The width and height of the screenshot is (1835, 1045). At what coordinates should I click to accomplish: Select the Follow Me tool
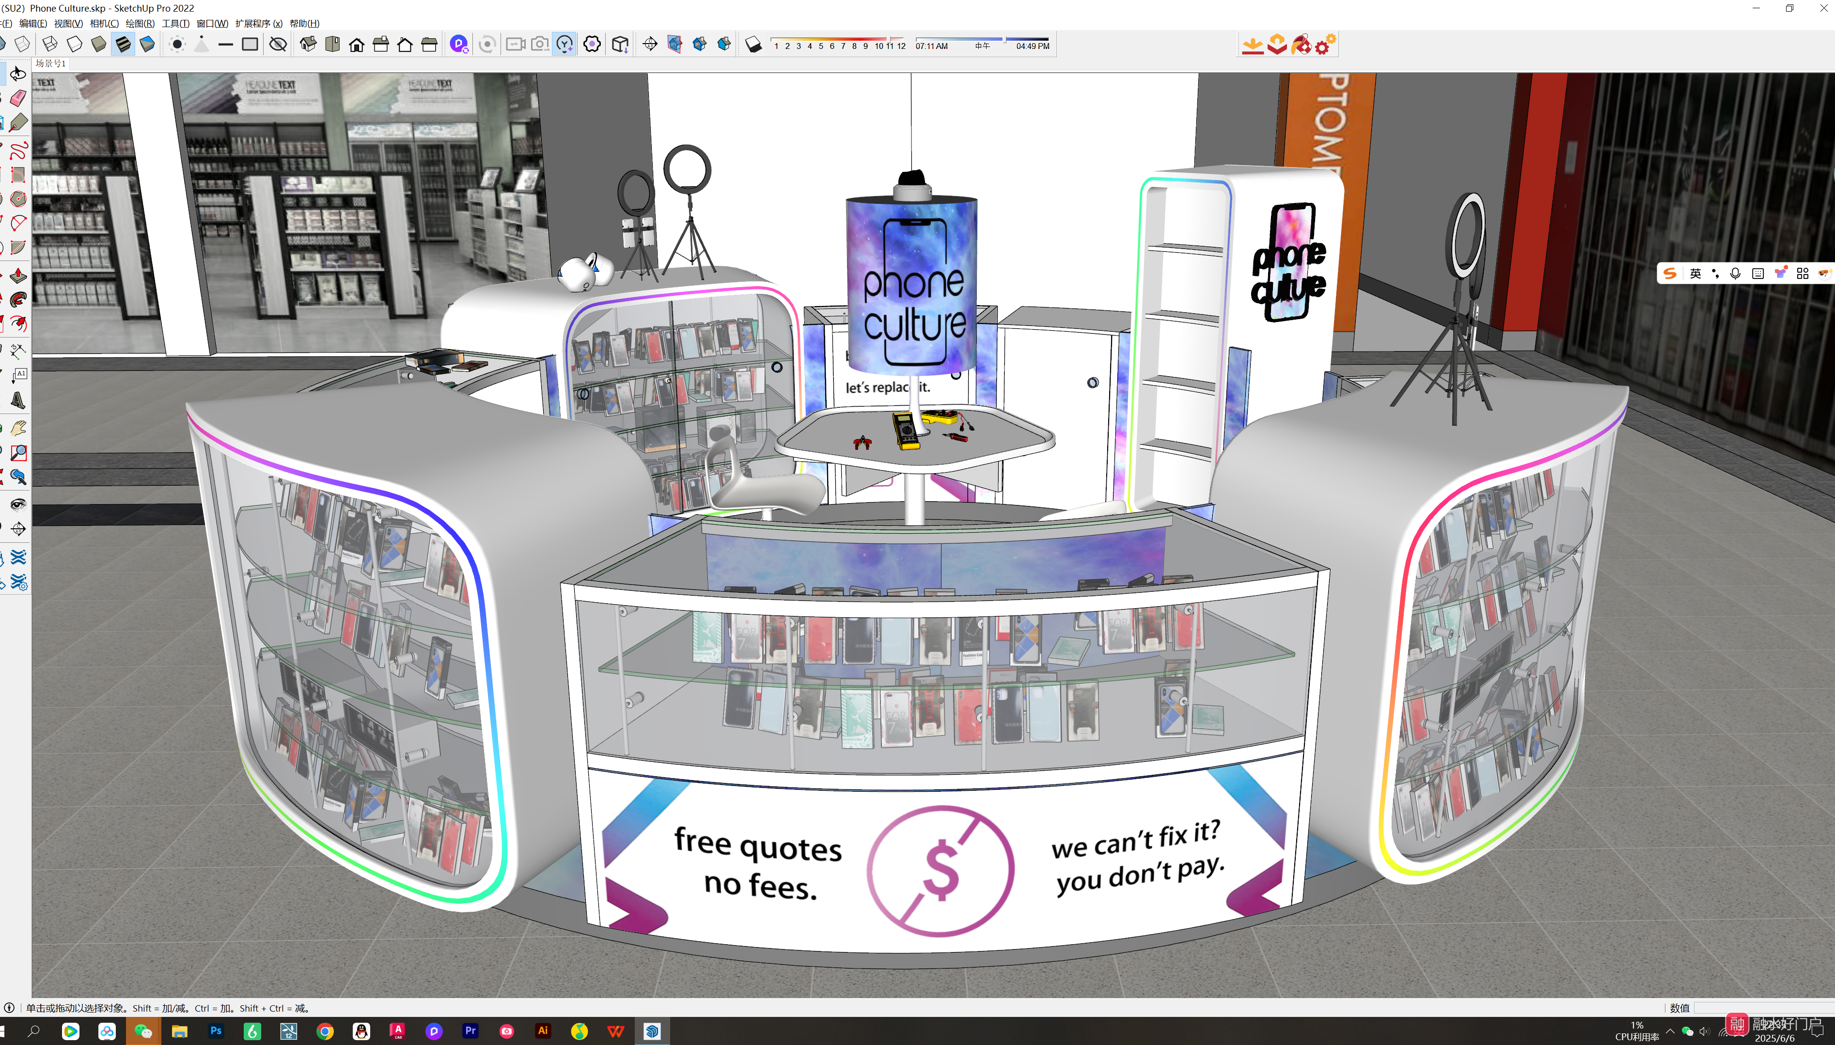(x=18, y=299)
